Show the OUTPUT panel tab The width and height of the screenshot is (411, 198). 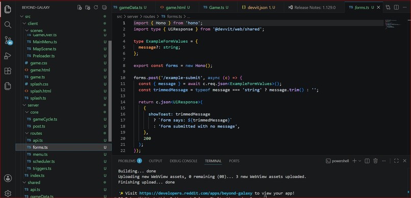point(156,161)
